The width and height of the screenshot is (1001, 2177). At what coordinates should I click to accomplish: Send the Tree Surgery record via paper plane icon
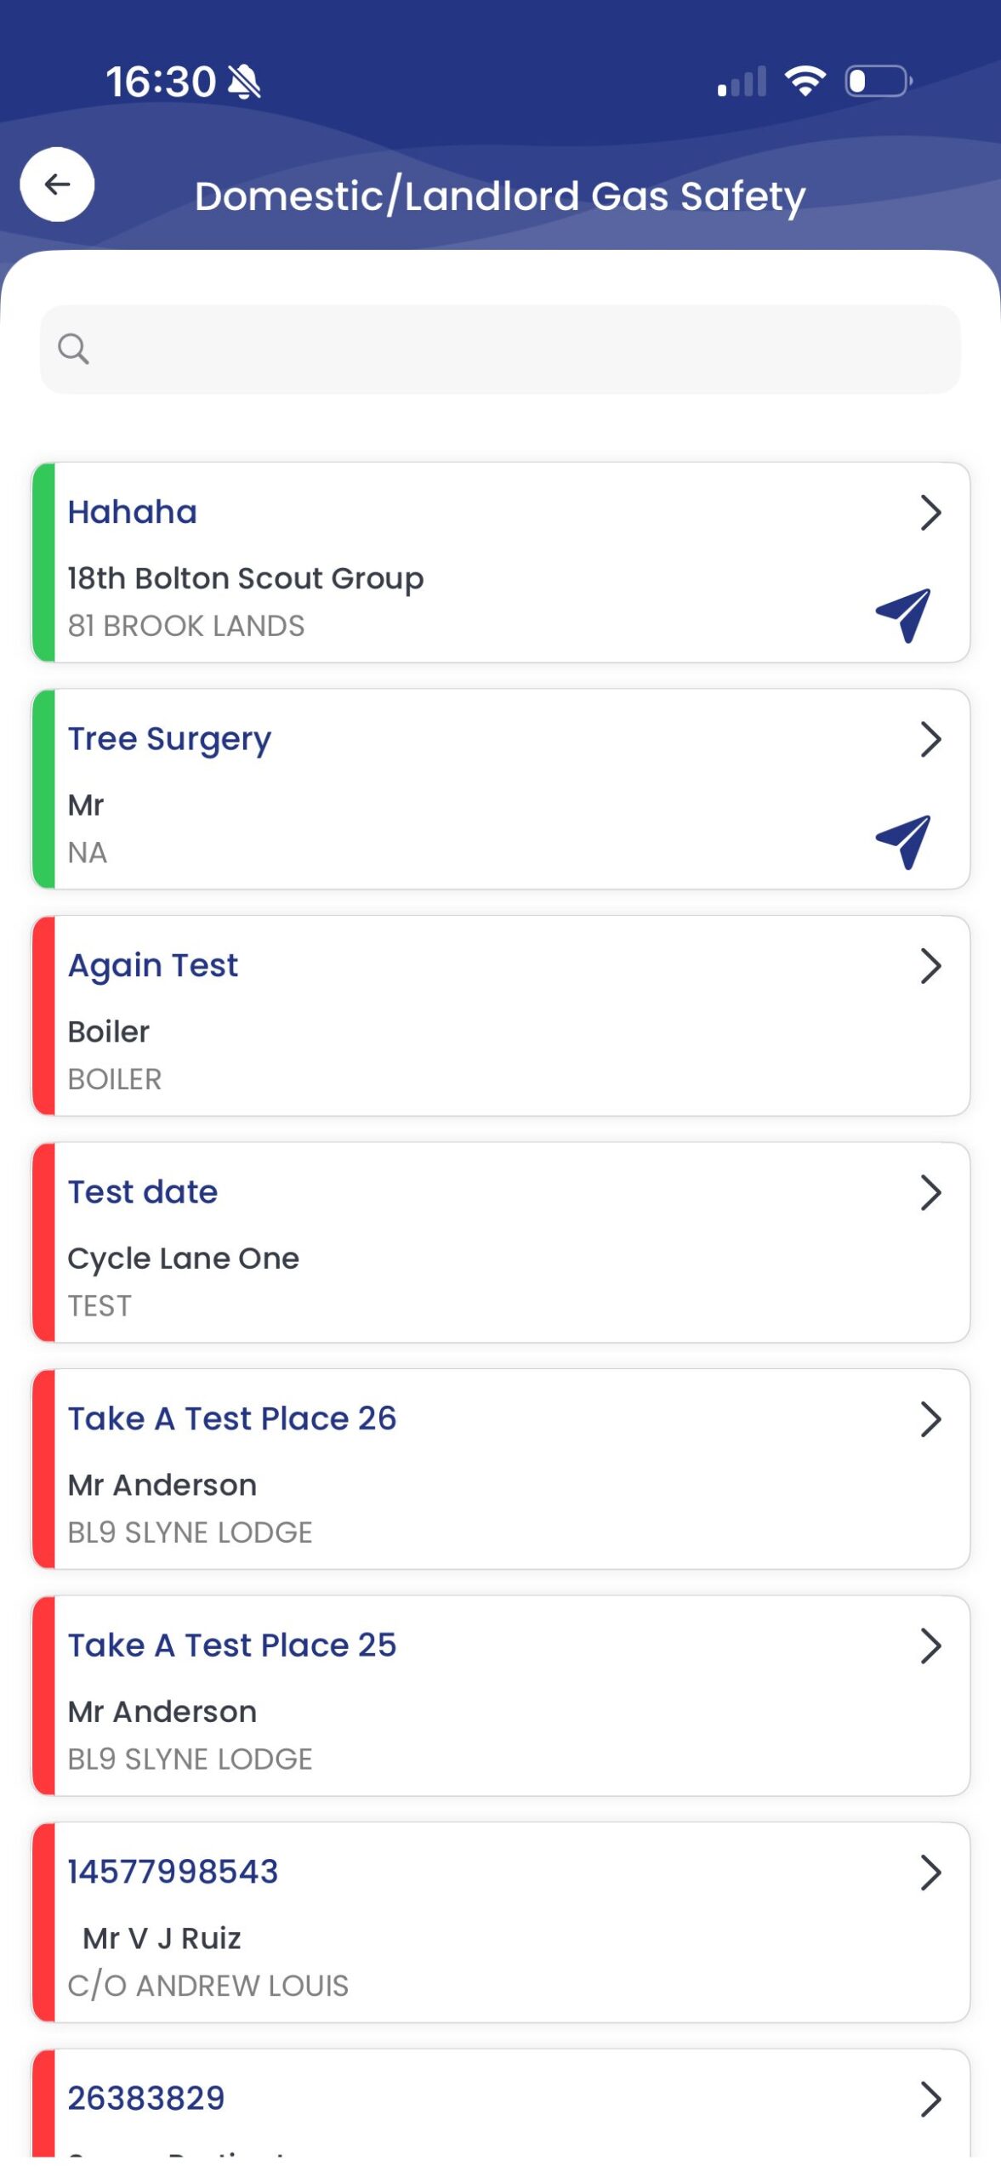[903, 840]
